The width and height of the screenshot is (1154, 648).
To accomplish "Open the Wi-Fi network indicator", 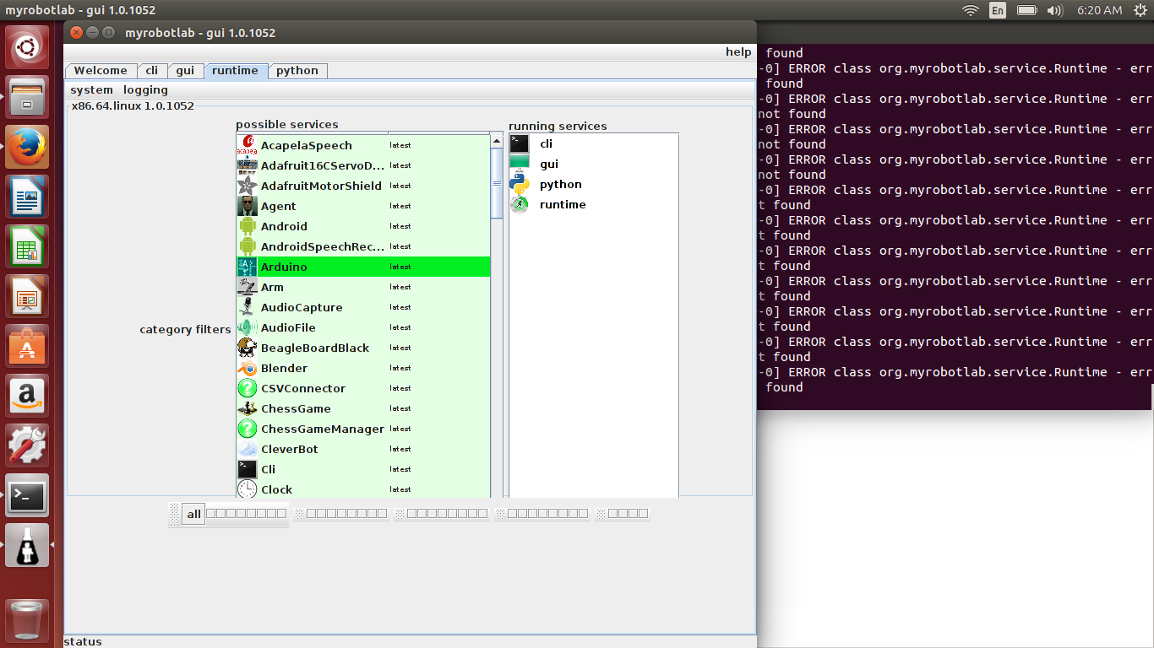I will [x=971, y=10].
